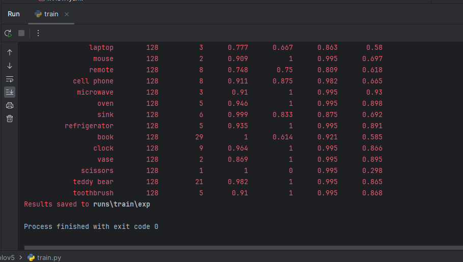This screenshot has width=463, height=262.
Task: Open more run actions menu
Action: [38, 33]
